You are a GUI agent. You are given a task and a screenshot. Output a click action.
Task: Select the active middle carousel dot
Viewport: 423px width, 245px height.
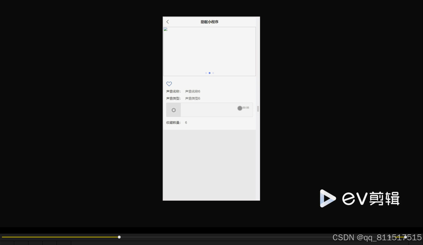tap(210, 73)
